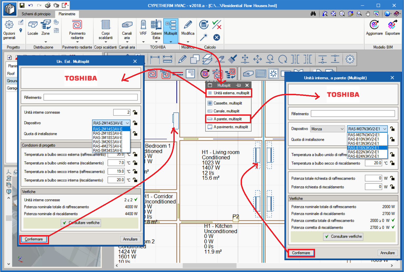The image size is (404, 272).
Task: Open Sistemi Estia tool
Action: 156,30
